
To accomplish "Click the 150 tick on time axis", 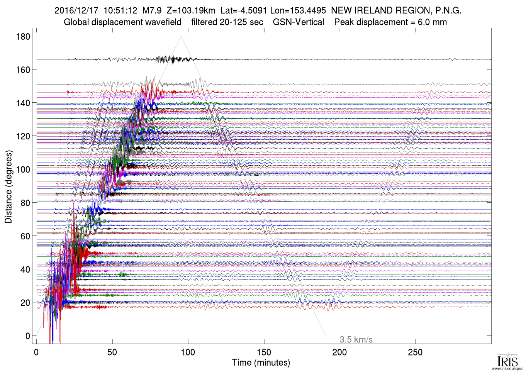I will pyautogui.click(x=264, y=352).
